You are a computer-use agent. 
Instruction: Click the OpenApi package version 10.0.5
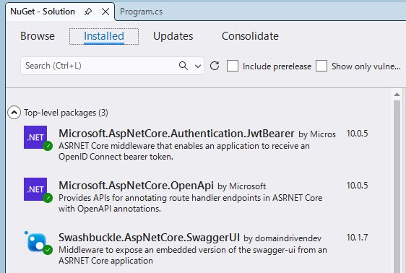pyautogui.click(x=357, y=186)
